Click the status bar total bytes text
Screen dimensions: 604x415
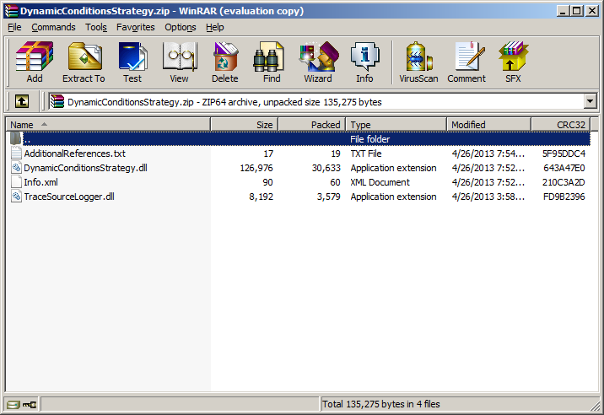381,404
